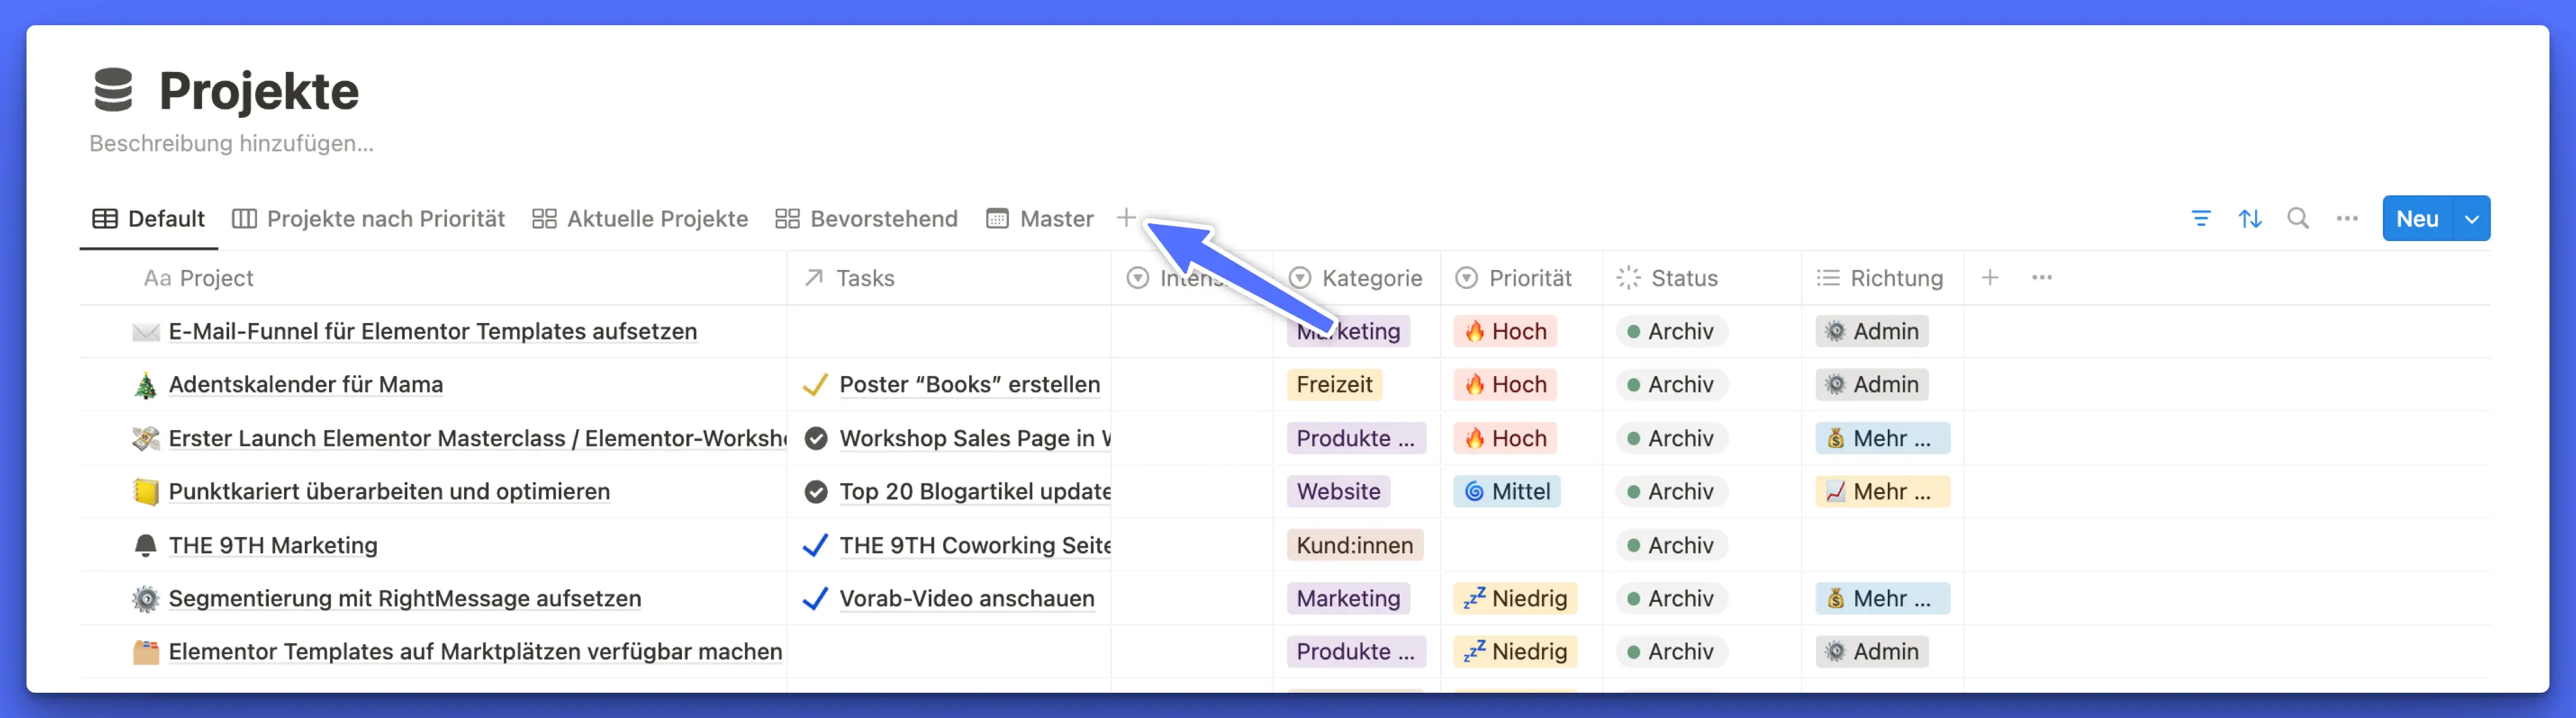Viewport: 2576px width, 718px height.
Task: Click the Neu button
Action: pyautogui.click(x=2416, y=219)
